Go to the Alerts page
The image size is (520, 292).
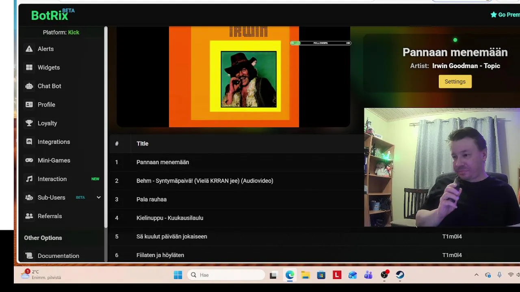tap(45, 49)
